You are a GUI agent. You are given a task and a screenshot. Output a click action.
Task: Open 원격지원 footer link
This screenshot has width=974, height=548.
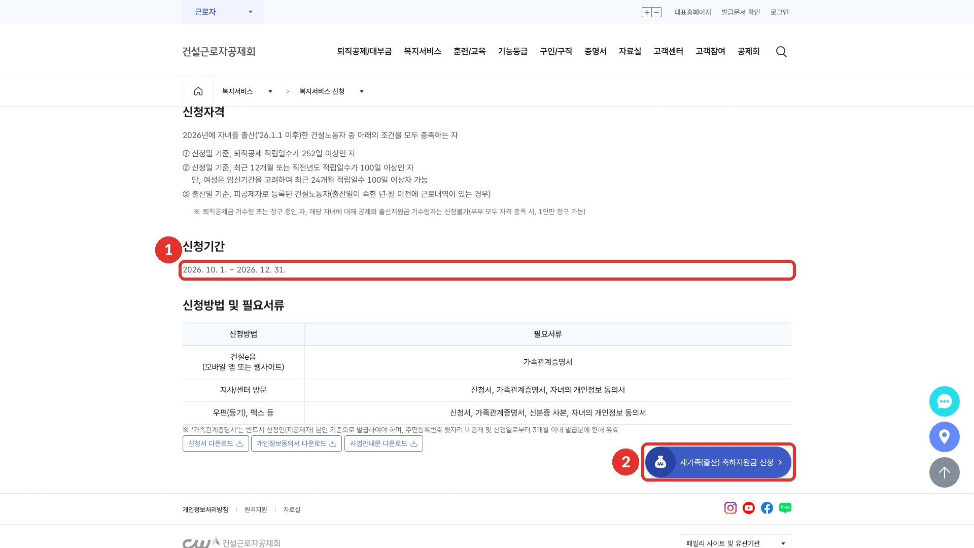256,509
